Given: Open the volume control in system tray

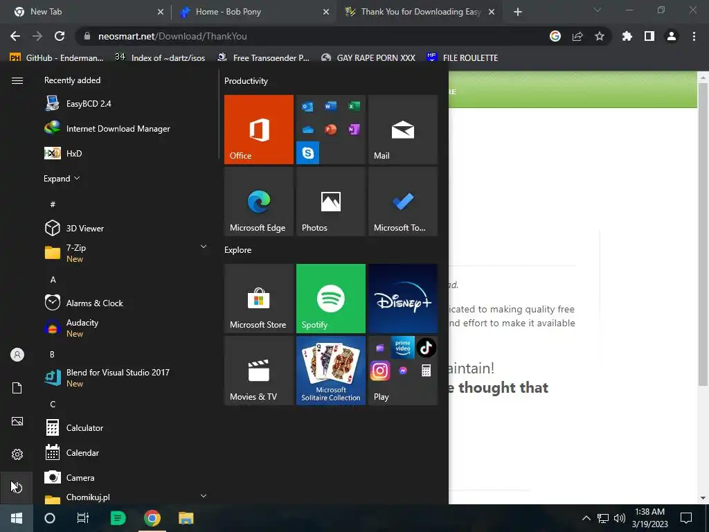Looking at the screenshot, I should coord(620,518).
